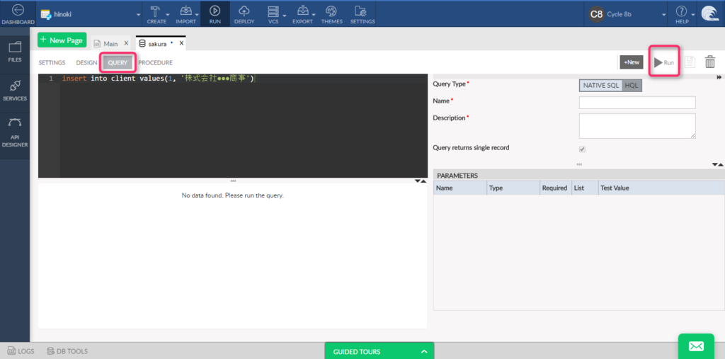725x359 pixels.
Task: Expand the Cycle 8b dropdown arrow
Action: (664, 16)
